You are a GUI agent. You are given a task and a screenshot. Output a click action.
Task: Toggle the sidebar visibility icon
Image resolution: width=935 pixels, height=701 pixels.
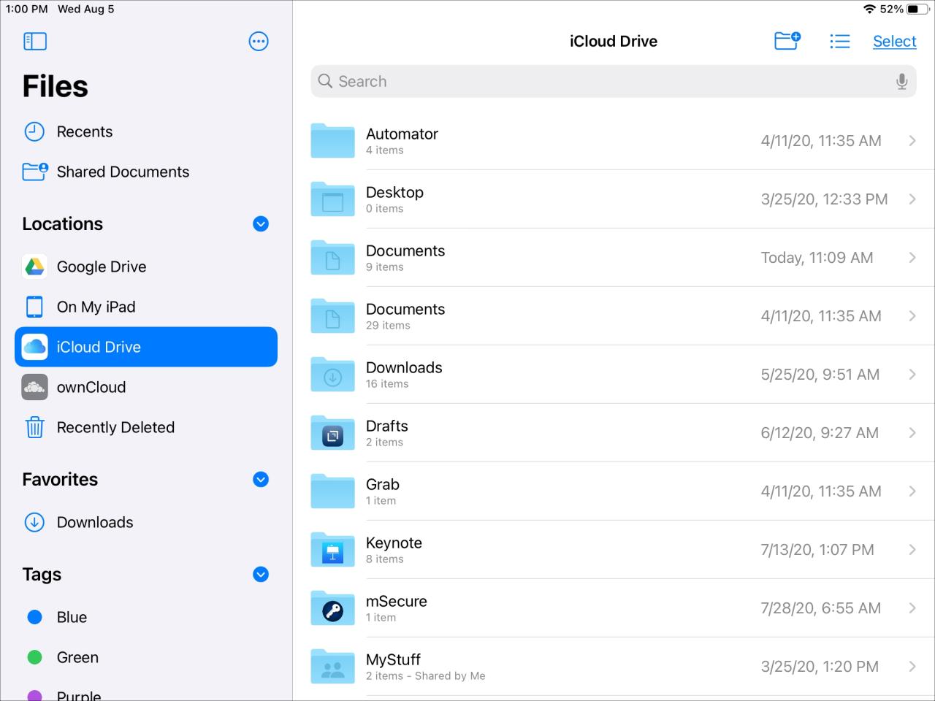[x=35, y=42]
